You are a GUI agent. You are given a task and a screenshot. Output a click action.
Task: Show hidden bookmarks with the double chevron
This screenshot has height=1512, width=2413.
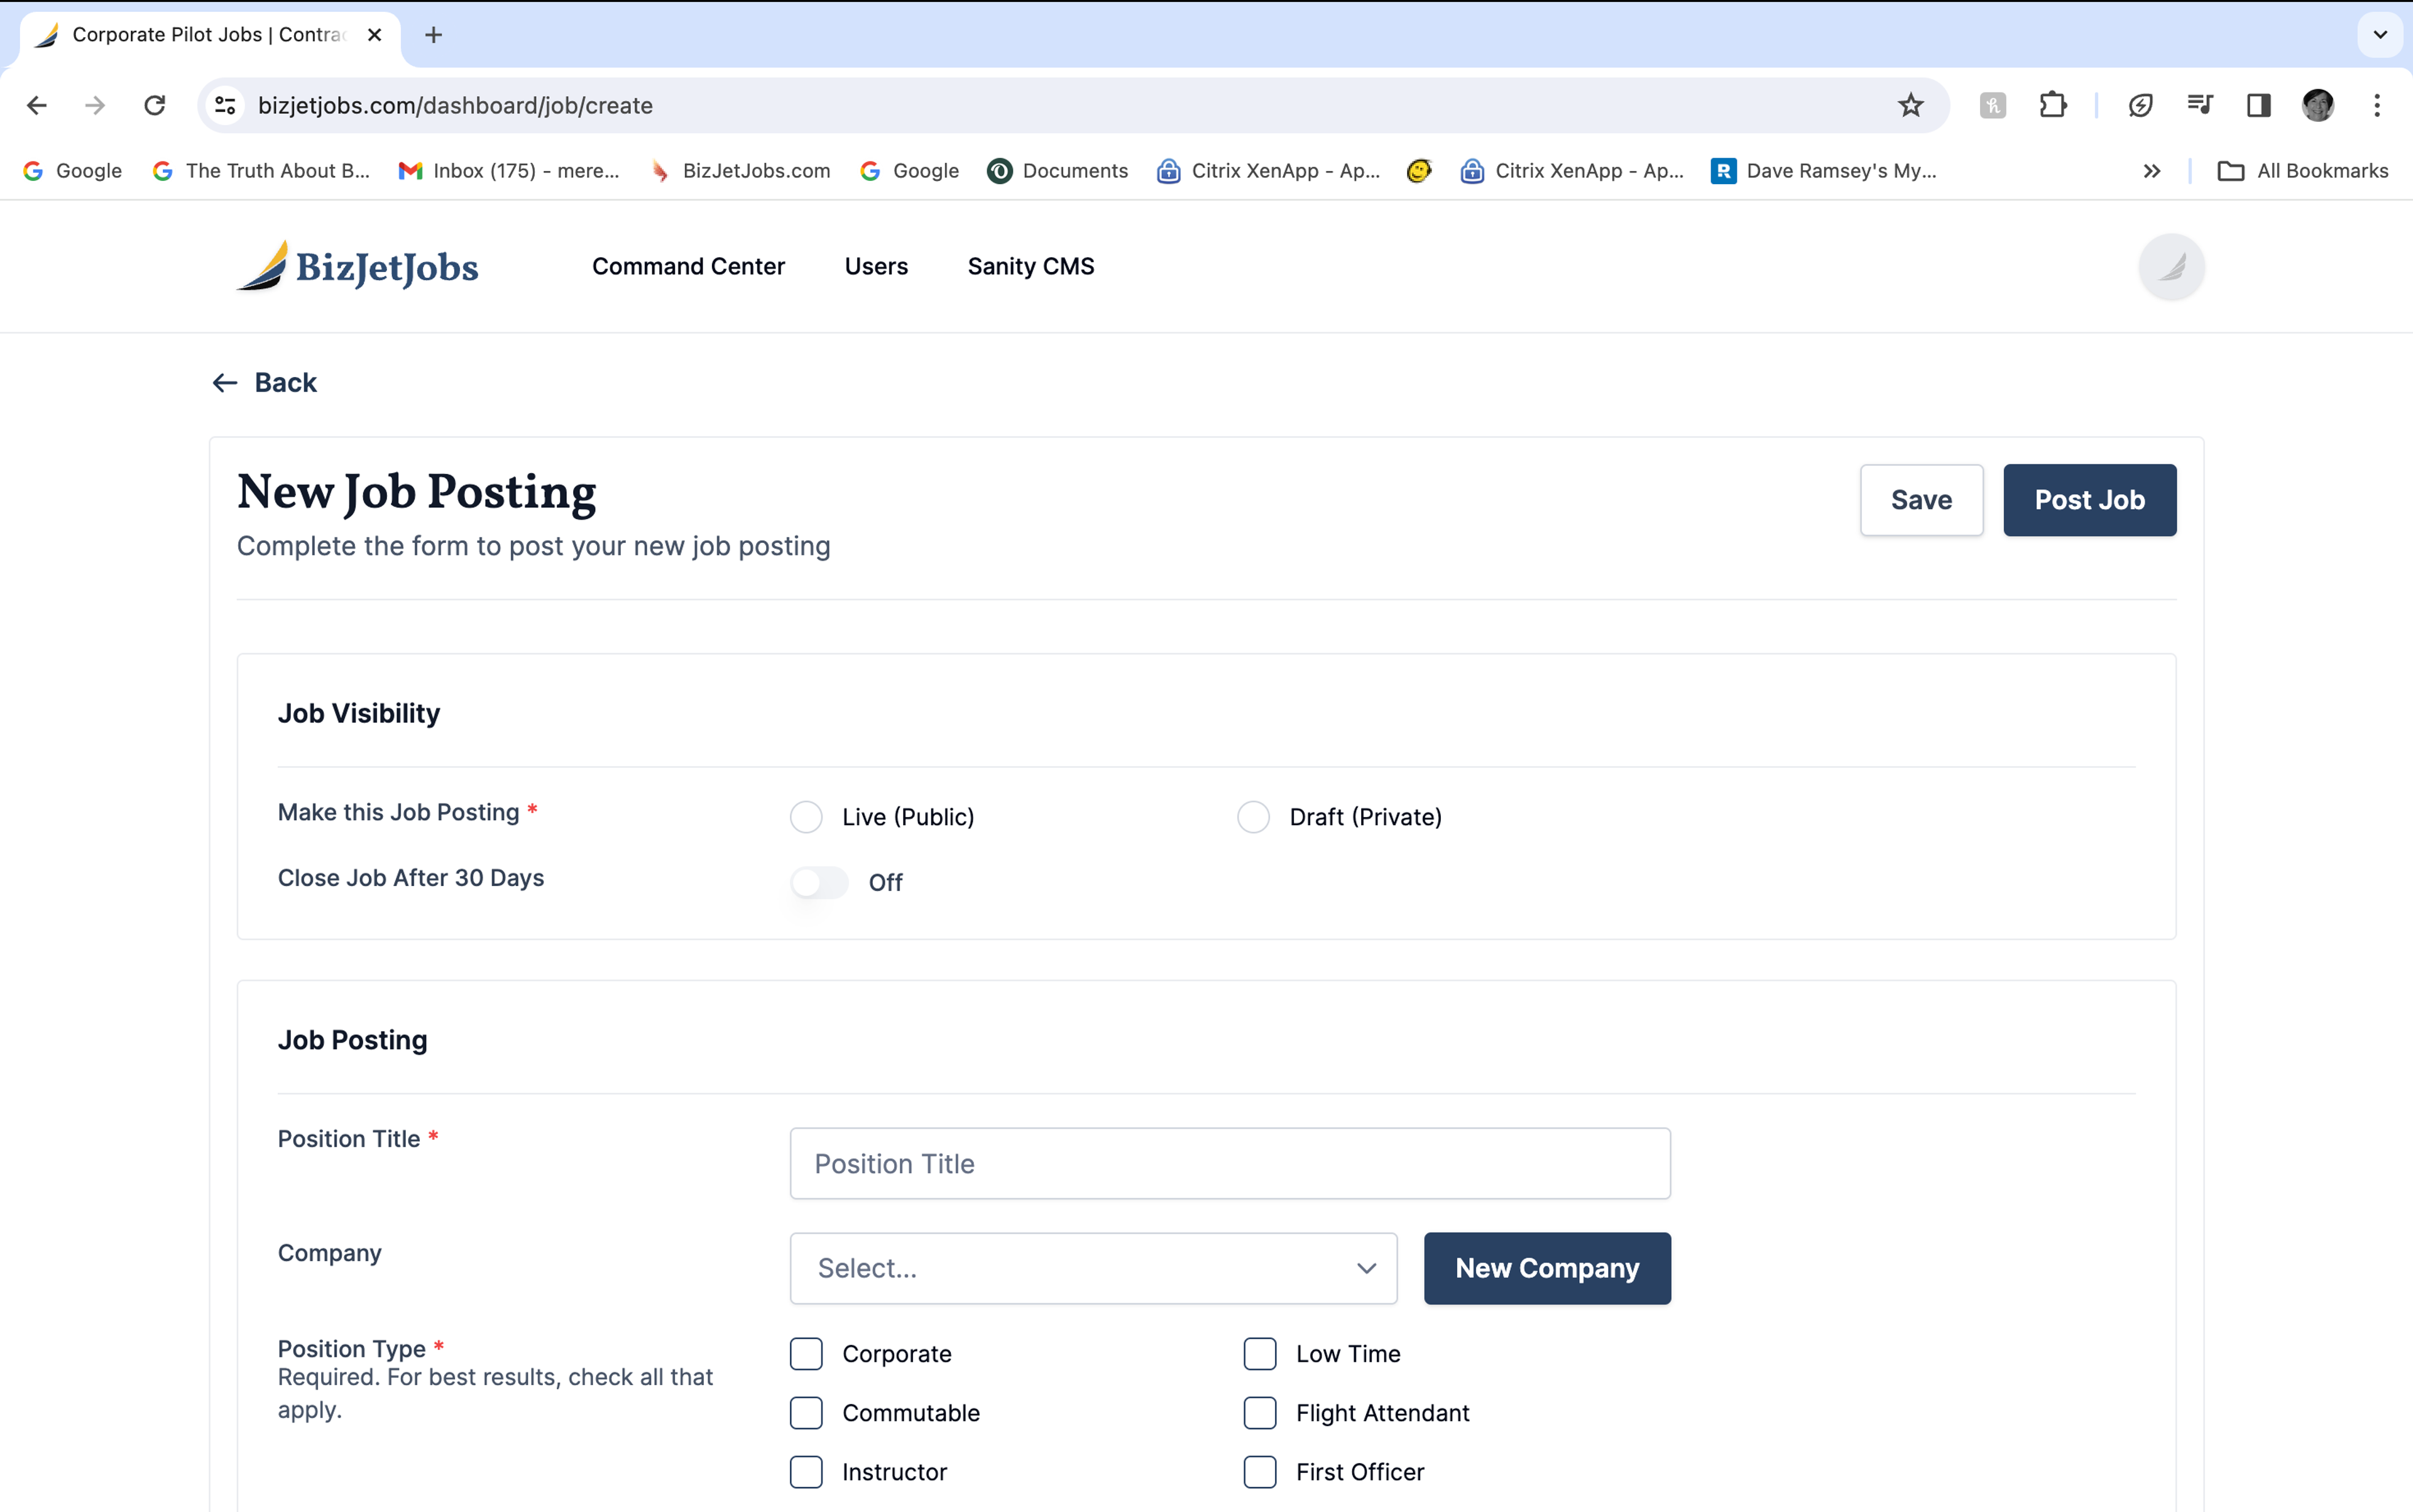click(x=2151, y=171)
